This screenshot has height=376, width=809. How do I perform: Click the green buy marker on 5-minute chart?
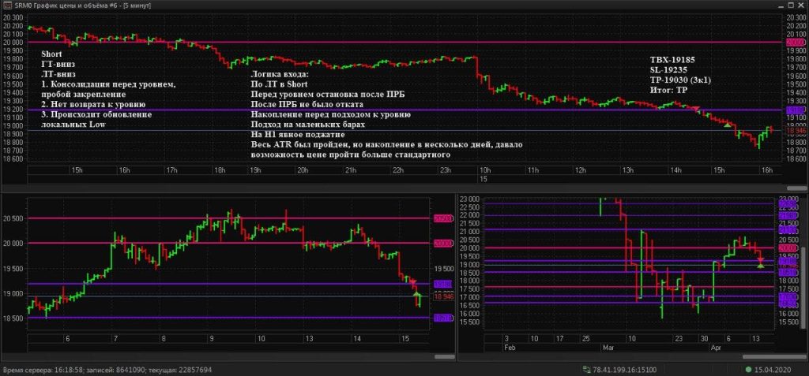(728, 124)
